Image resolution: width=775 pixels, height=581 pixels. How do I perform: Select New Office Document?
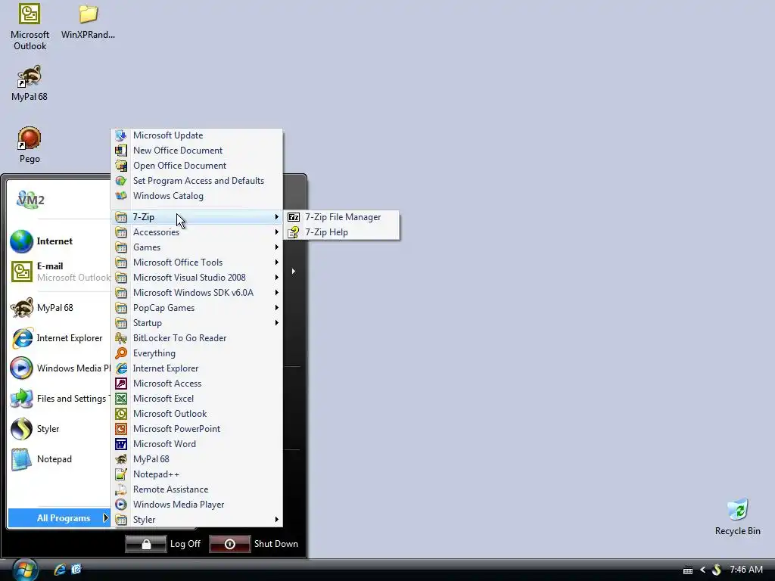(x=198, y=151)
